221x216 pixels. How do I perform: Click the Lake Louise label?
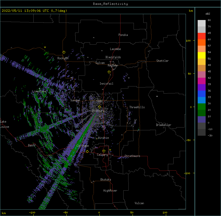[5, 124]
